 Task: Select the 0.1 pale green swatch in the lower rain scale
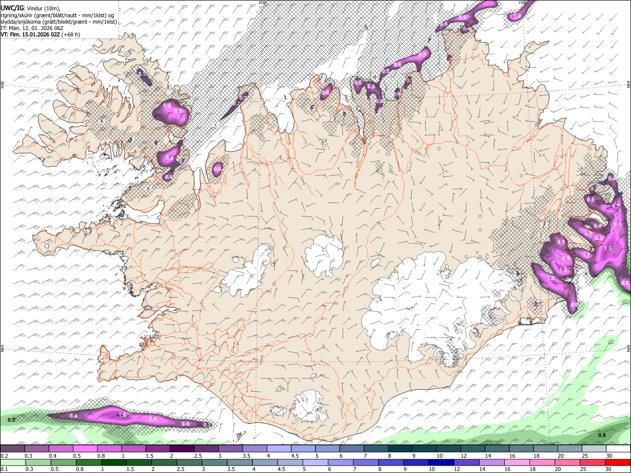point(13,462)
